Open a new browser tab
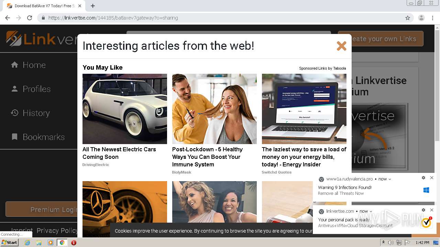Screen dimensions: 440x247 coord(93,6)
